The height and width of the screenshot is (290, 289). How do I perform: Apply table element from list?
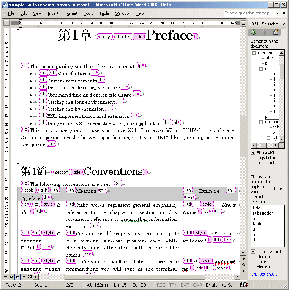(257, 224)
